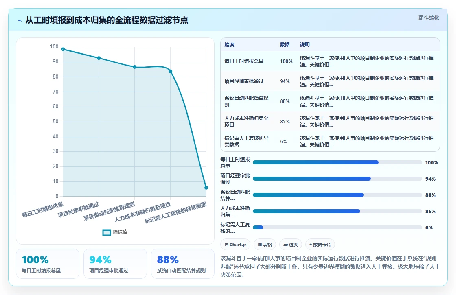Click the 每日工时填报总量 progress label

[x=235, y=162]
